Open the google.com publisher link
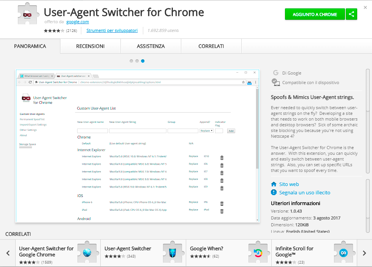 click(x=77, y=22)
